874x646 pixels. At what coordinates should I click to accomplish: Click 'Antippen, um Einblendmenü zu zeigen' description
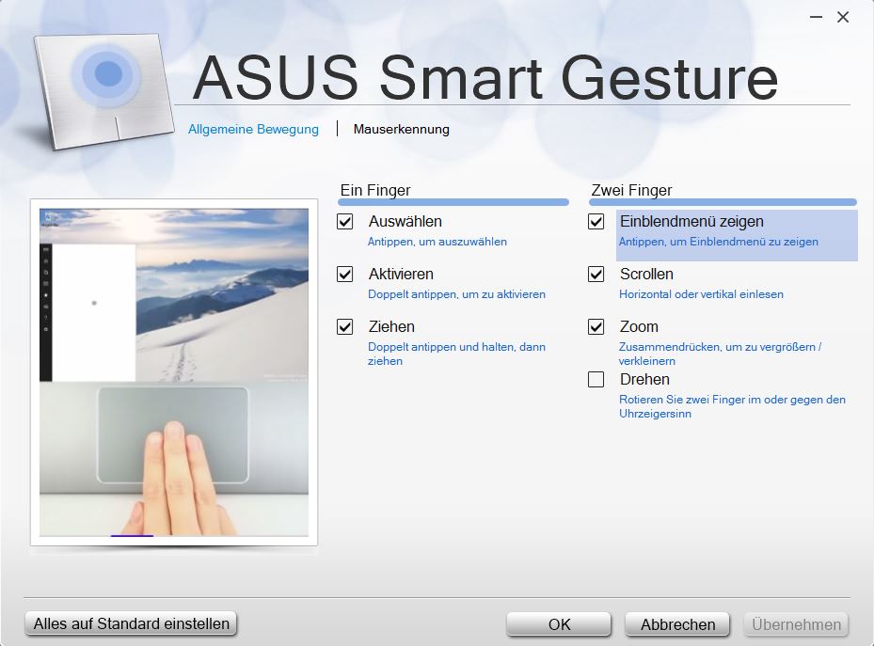click(719, 242)
